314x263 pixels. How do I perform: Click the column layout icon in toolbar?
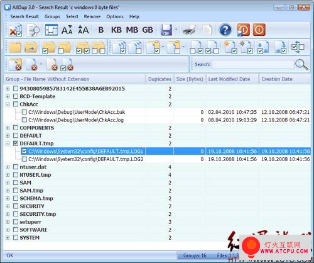[51, 30]
